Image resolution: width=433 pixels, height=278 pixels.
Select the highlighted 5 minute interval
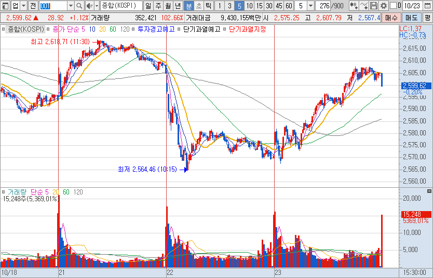coord(239,6)
